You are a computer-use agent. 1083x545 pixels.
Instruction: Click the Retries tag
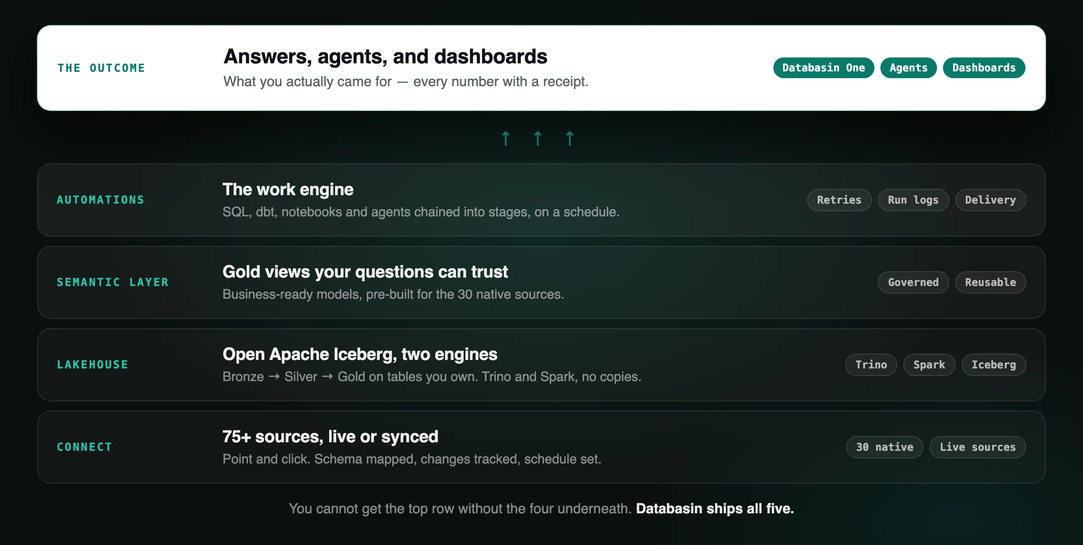(x=839, y=200)
